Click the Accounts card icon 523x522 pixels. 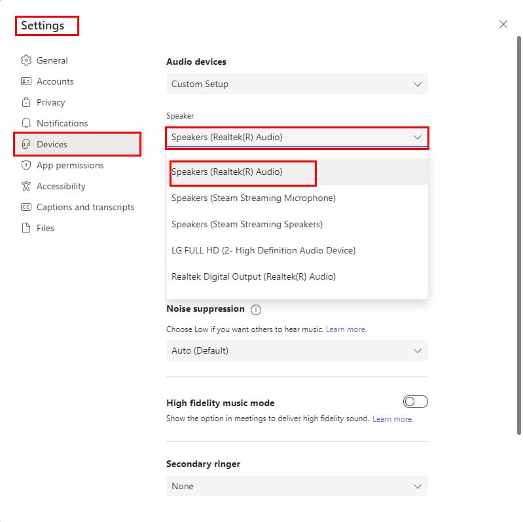click(x=26, y=81)
